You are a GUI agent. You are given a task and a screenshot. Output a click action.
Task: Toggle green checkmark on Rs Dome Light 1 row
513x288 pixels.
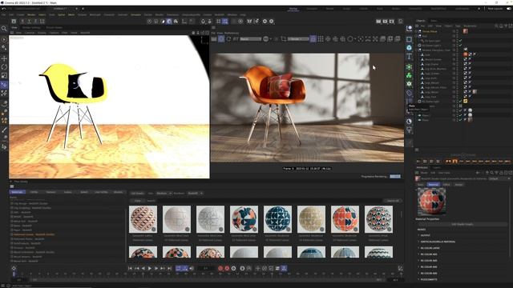pos(460,46)
